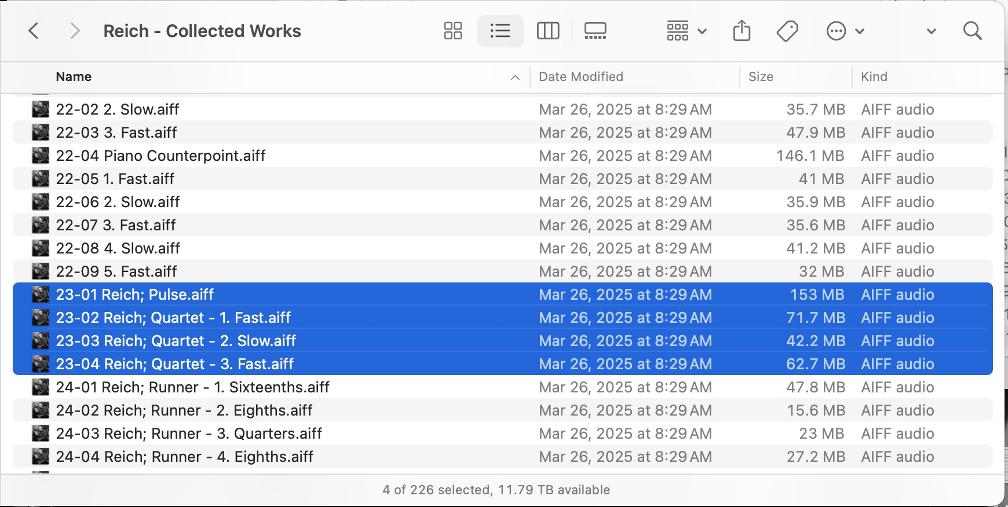Image resolution: width=1008 pixels, height=507 pixels.
Task: Click date modified of 22-04 Piano Counterpoint row
Action: pyautogui.click(x=625, y=156)
